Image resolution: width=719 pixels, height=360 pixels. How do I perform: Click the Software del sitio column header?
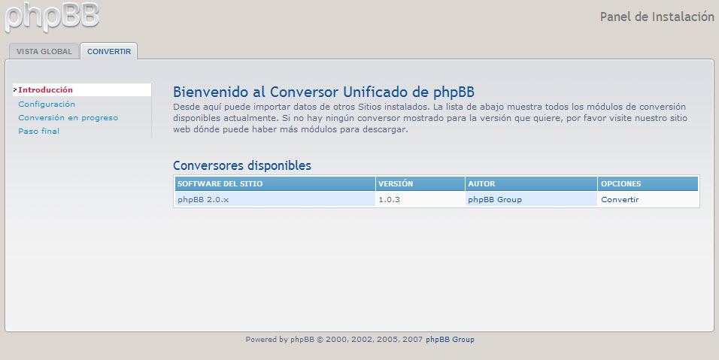pyautogui.click(x=220, y=184)
